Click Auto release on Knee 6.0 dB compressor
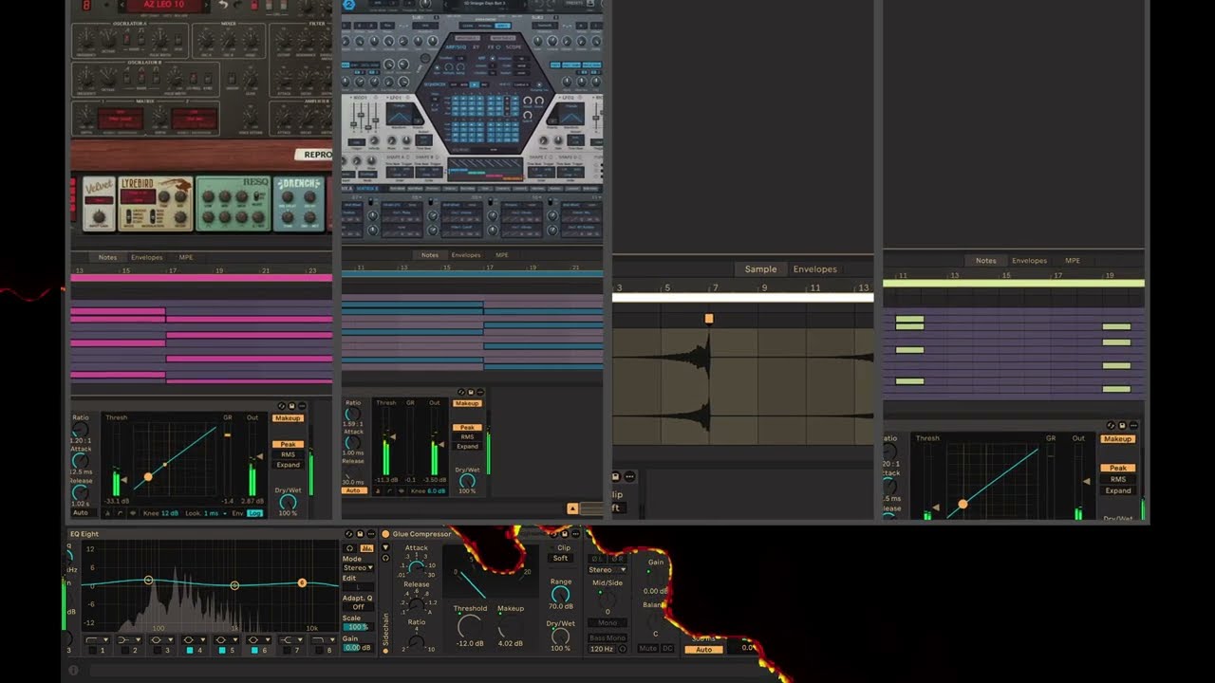Image resolution: width=1215 pixels, height=683 pixels. click(353, 490)
